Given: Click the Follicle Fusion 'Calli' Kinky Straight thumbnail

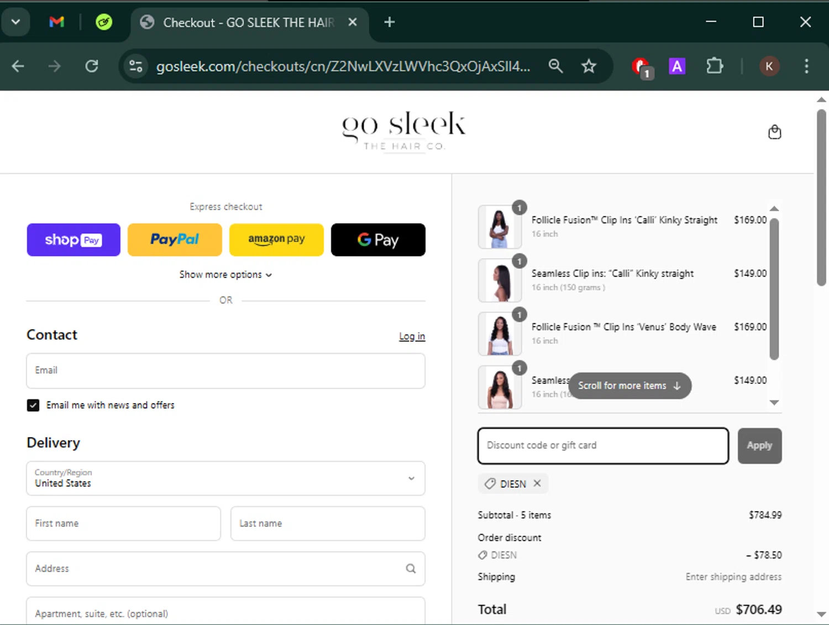Looking at the screenshot, I should (500, 227).
